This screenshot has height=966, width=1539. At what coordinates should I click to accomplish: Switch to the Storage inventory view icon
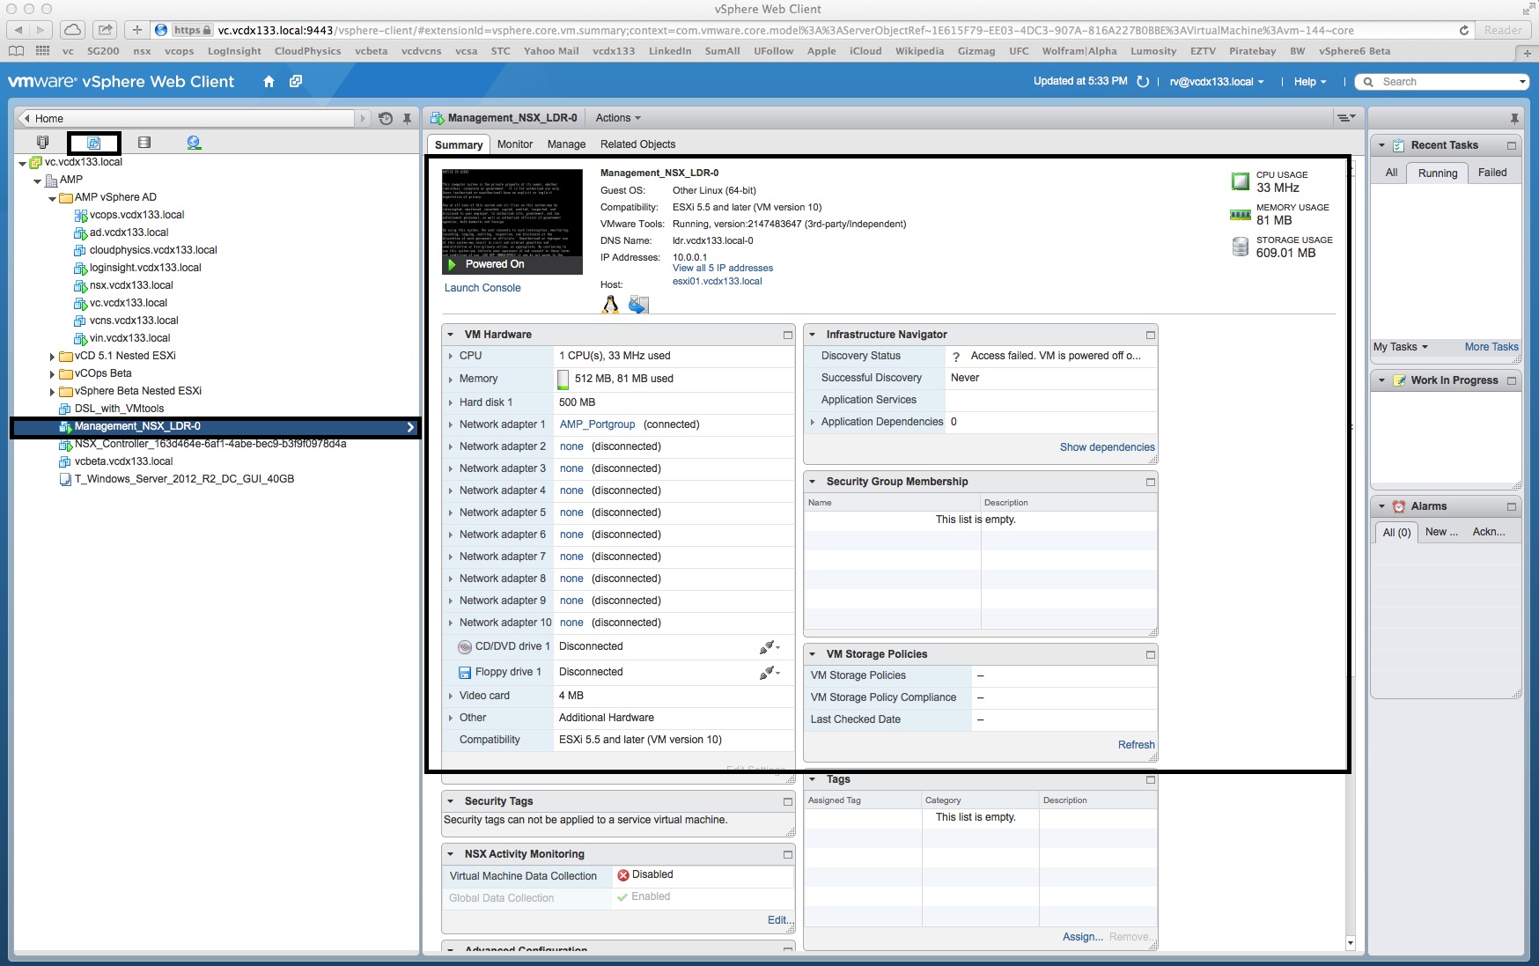[x=144, y=142]
